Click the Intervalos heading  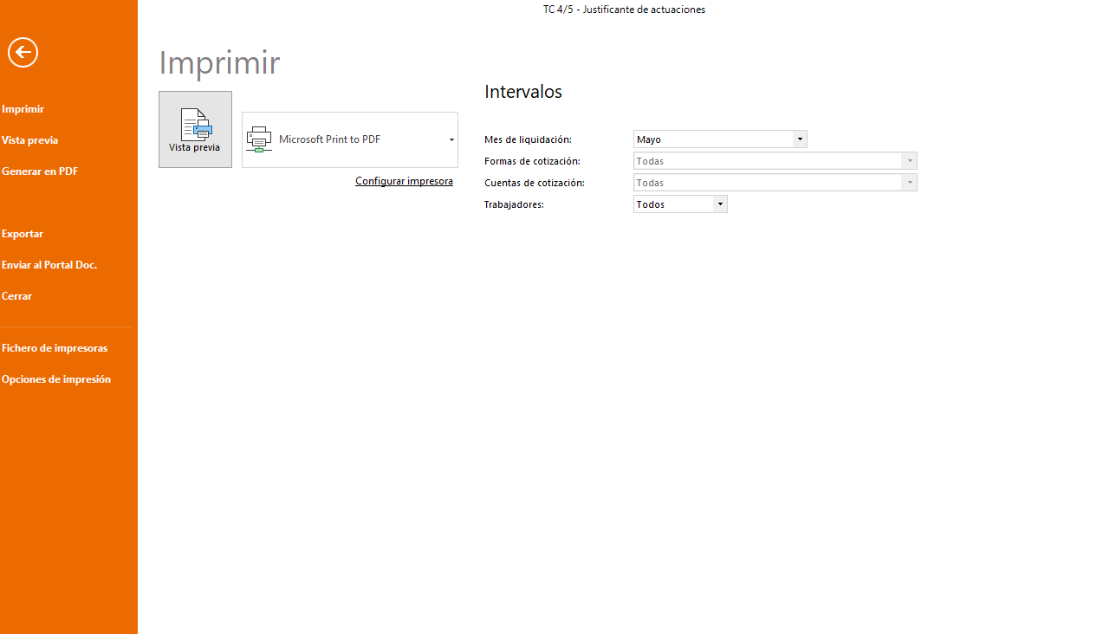(523, 92)
